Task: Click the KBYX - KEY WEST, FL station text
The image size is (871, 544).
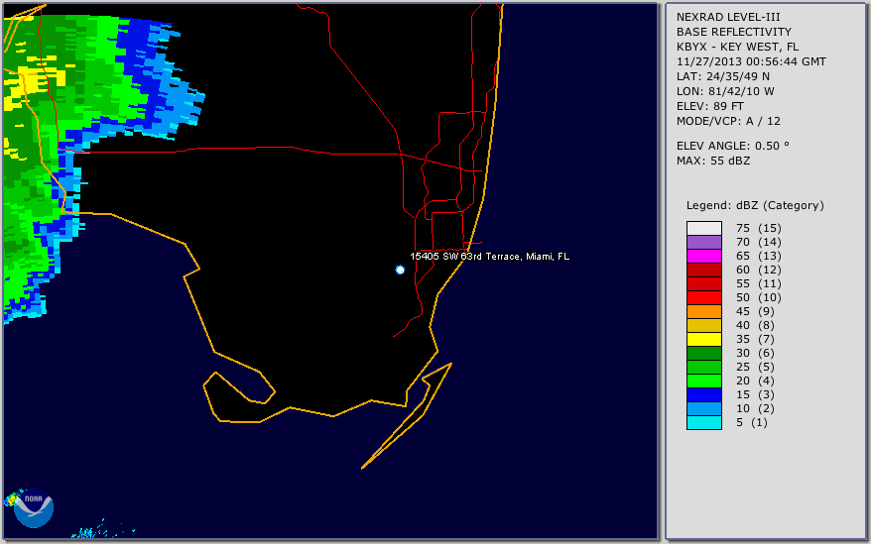Action: coord(737,47)
